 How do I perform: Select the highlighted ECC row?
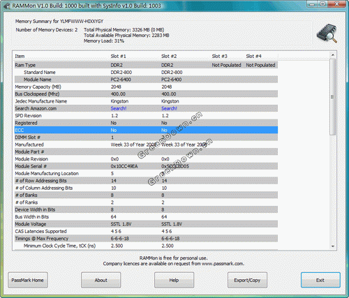146,130
